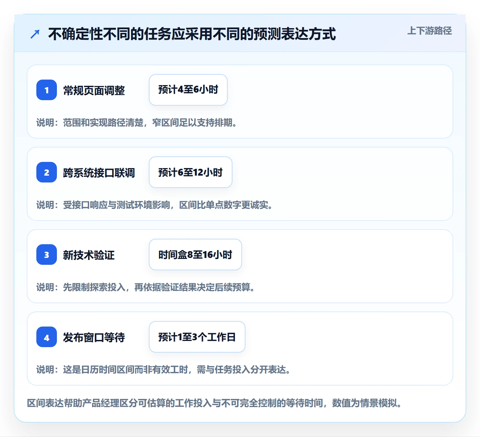Click the diagonal arrow icon beside the title
This screenshot has height=437, width=480.
(x=35, y=34)
